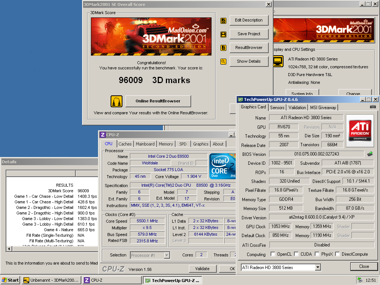
Task: Switch to the Sensors tab in GPU-Z
Action: click(x=277, y=108)
